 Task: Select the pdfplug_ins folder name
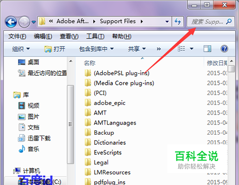tap(109, 182)
